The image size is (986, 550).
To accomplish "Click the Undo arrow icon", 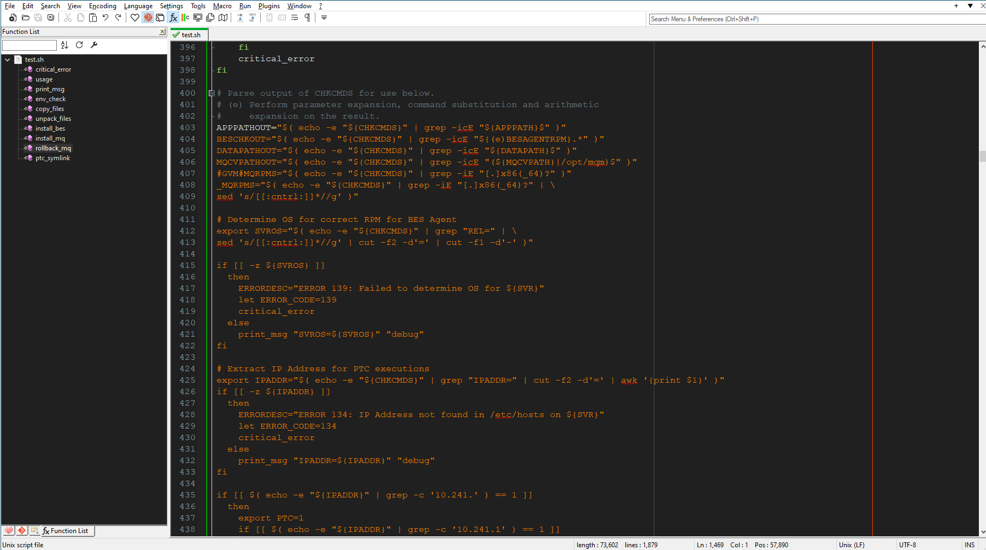I will click(x=105, y=18).
